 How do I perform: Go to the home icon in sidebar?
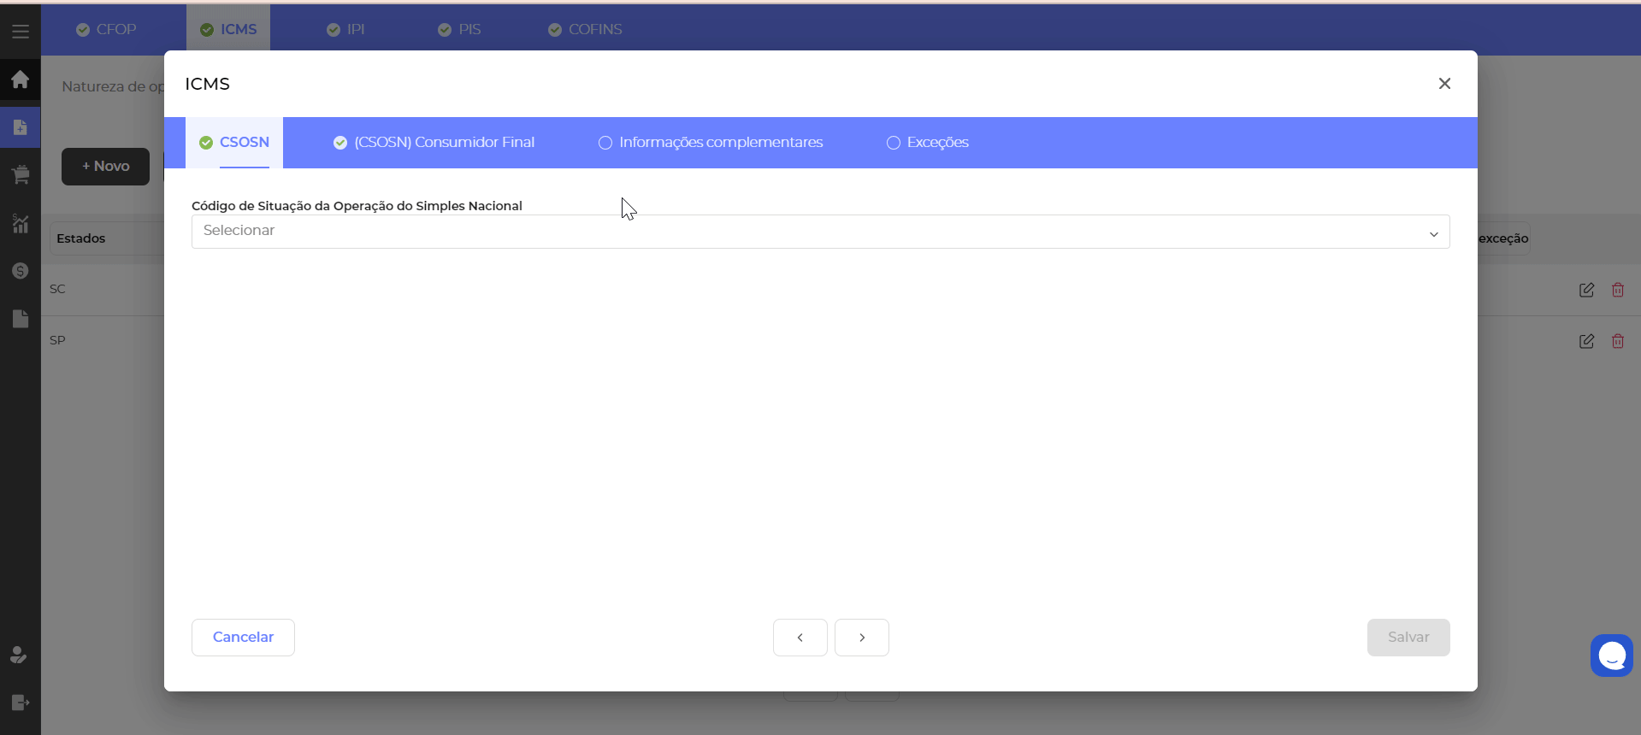point(21,79)
